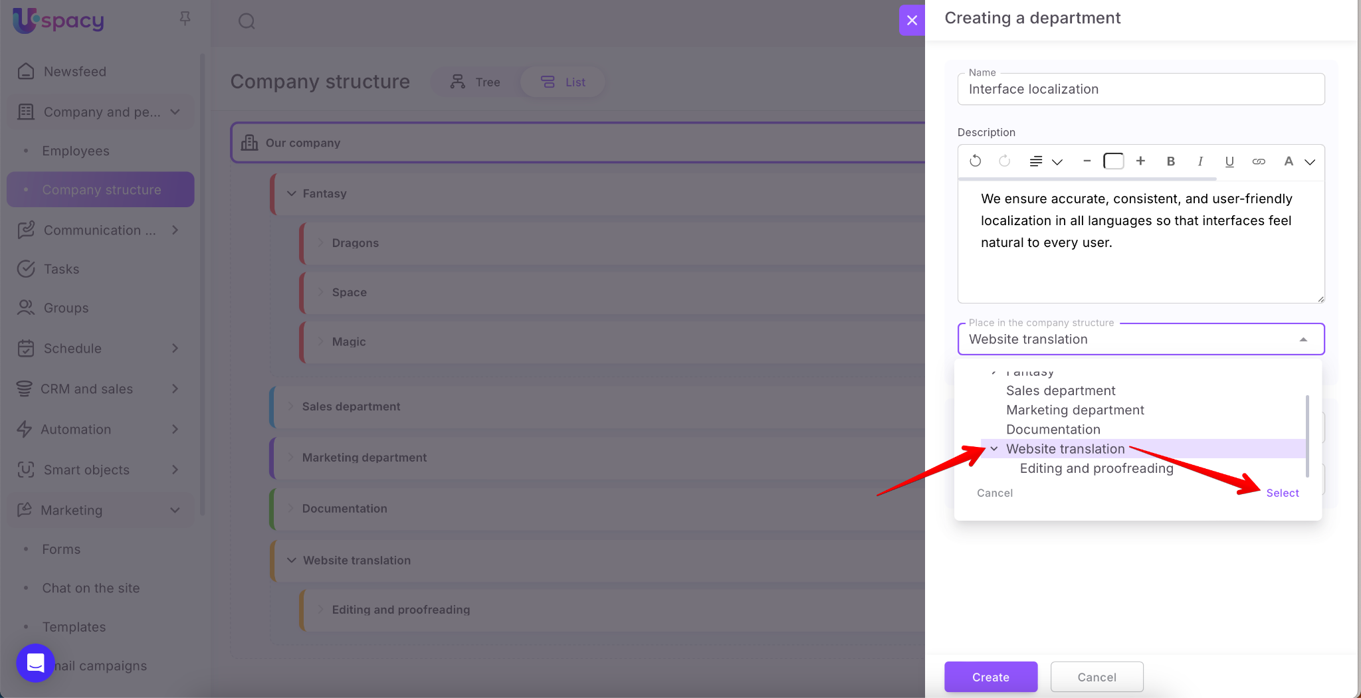Open the chat support bubble
The image size is (1361, 698).
[35, 662]
